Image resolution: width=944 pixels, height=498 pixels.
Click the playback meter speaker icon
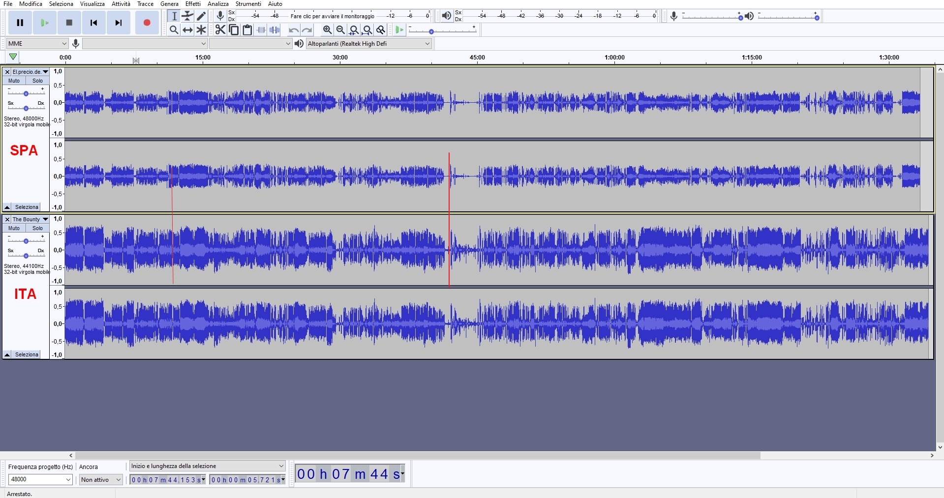(x=446, y=16)
